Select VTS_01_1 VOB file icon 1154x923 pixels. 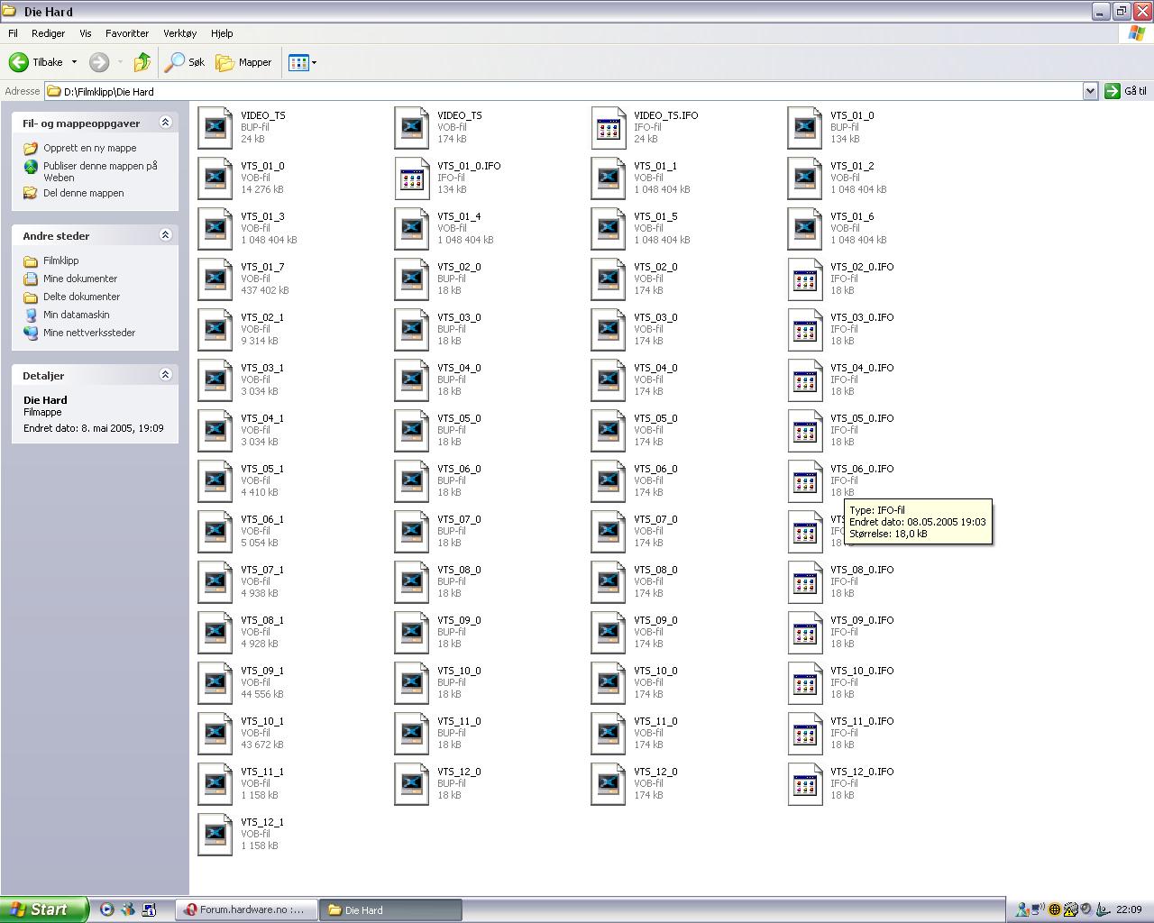tap(609, 178)
